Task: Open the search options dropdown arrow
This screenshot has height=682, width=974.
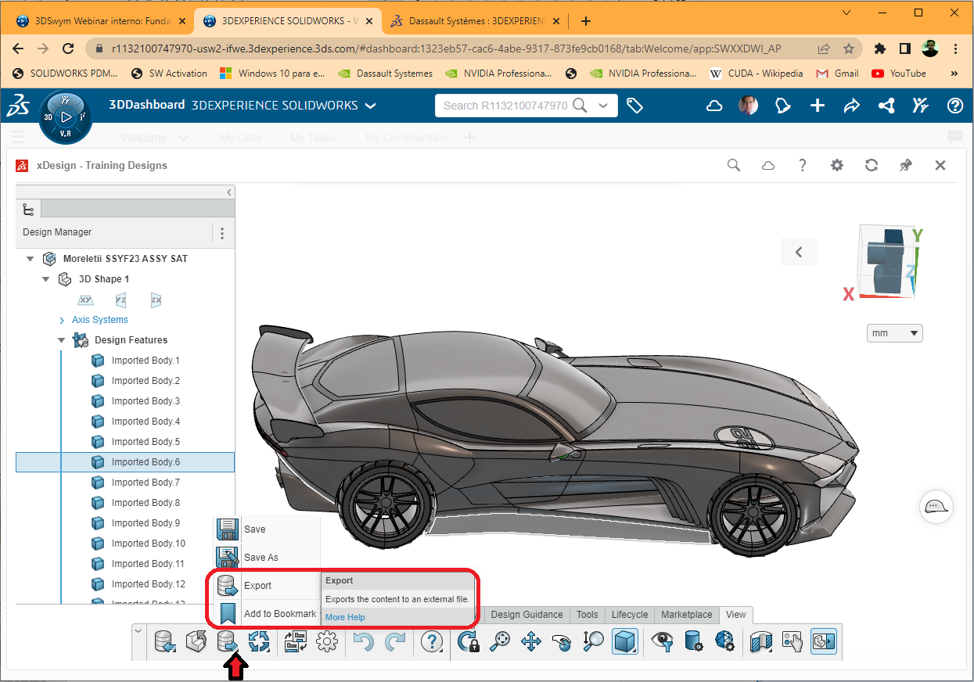Action: point(602,106)
